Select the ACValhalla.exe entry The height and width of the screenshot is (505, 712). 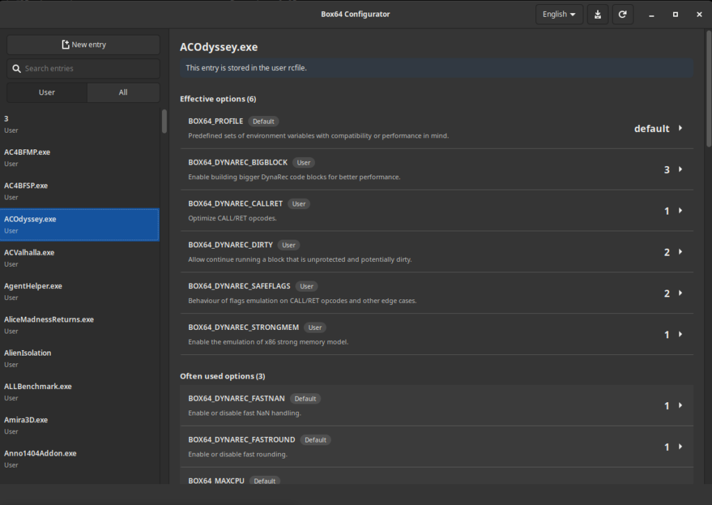(80, 258)
